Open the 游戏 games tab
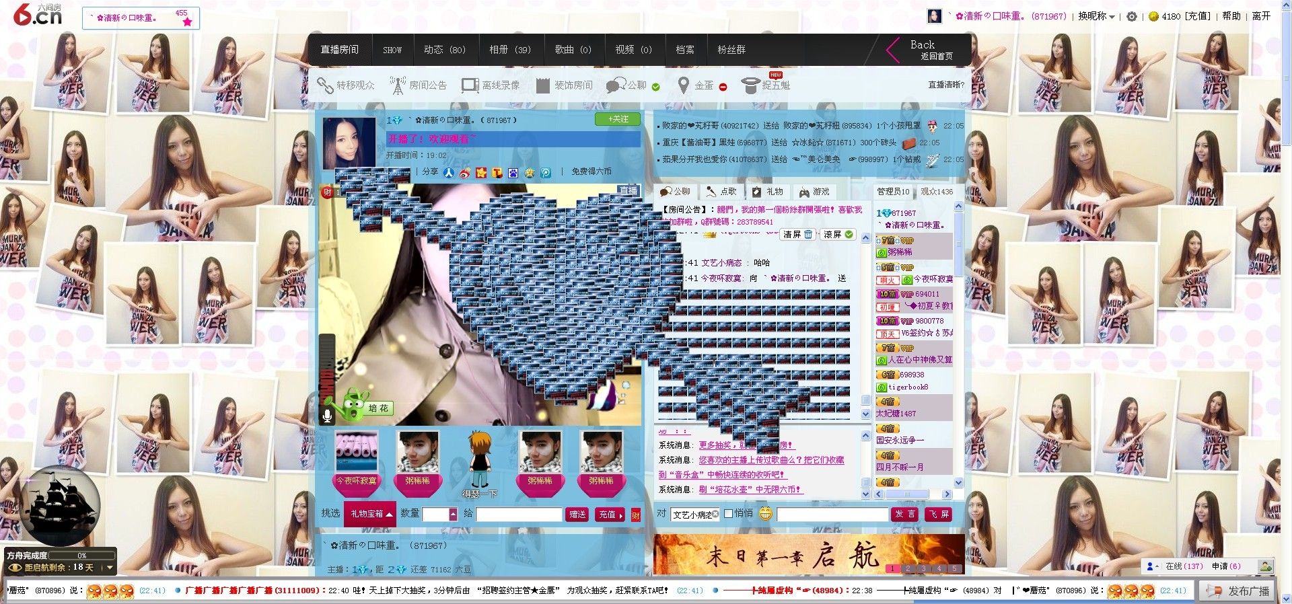The width and height of the screenshot is (1292, 604). pos(814,192)
